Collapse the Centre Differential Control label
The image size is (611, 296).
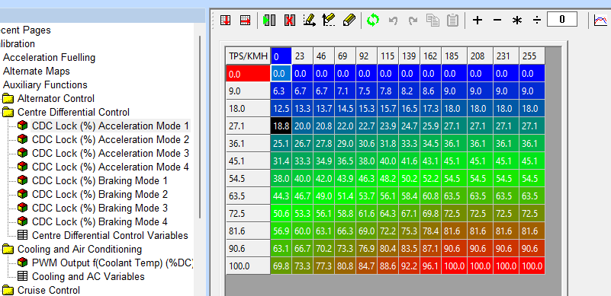click(73, 113)
